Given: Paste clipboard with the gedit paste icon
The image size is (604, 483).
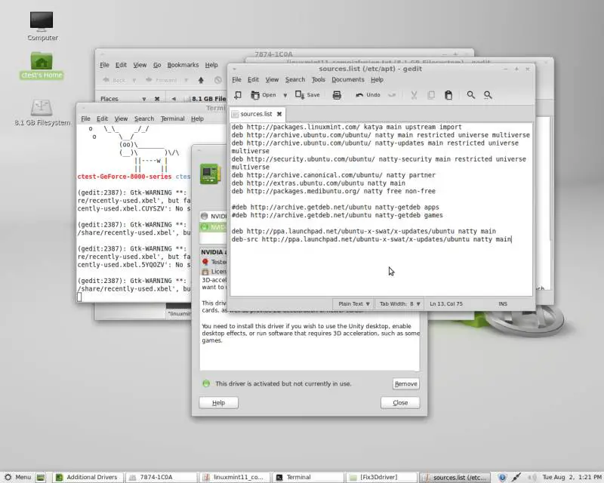Looking at the screenshot, I should tap(448, 95).
